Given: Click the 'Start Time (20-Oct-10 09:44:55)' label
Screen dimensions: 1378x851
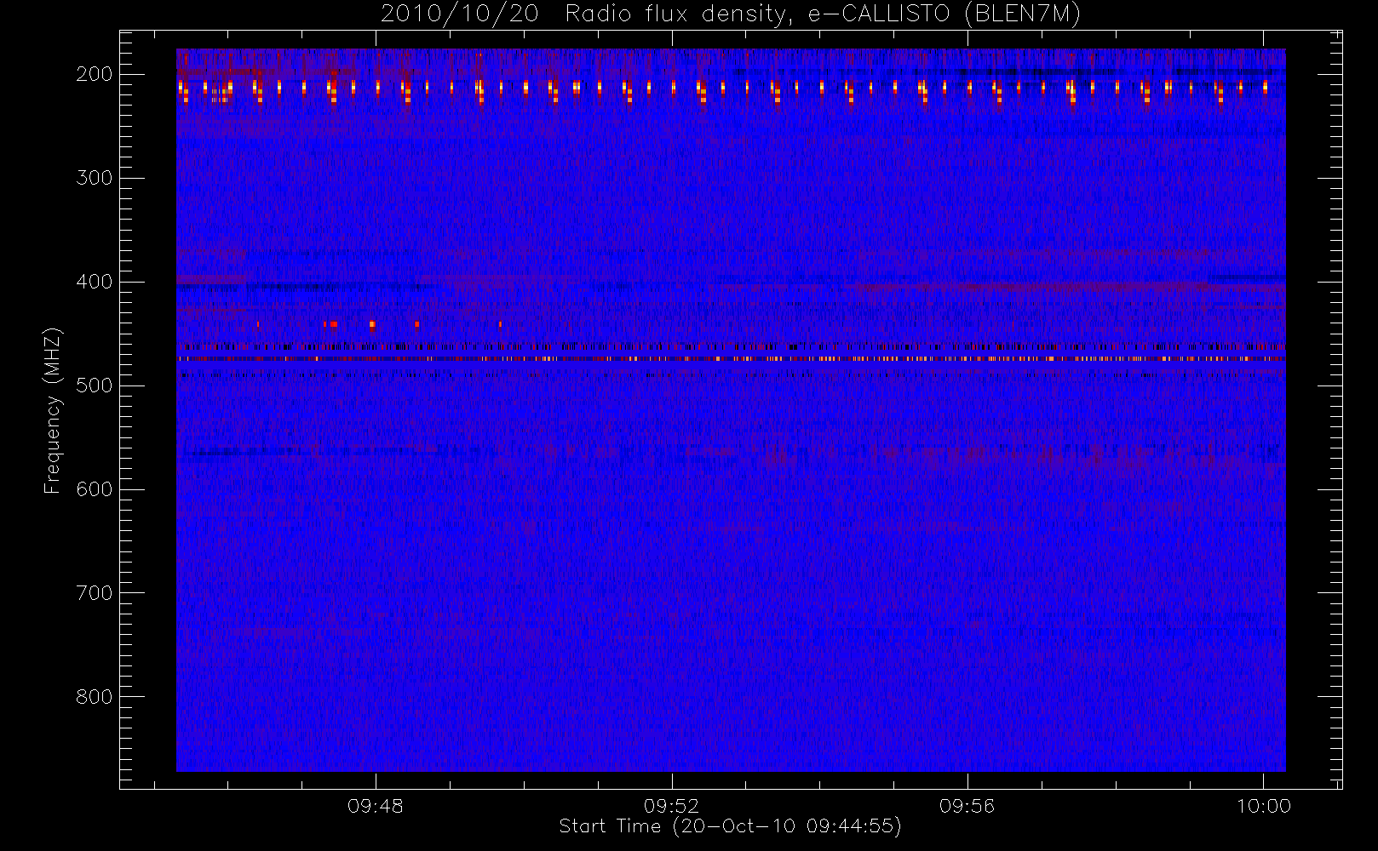Looking at the screenshot, I should pos(730,826).
